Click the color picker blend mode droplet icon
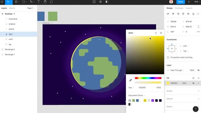 156,33
